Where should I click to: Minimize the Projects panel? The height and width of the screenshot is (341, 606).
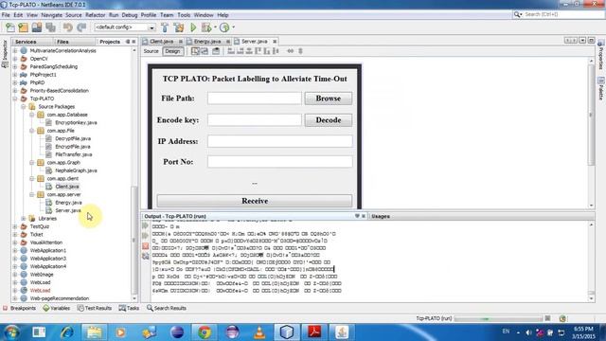point(128,42)
